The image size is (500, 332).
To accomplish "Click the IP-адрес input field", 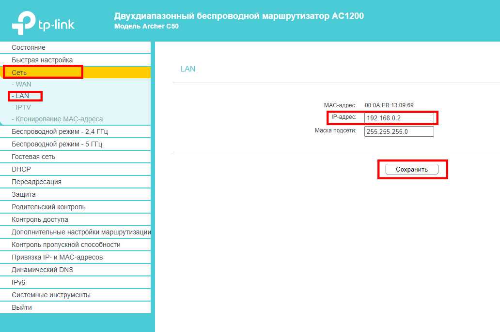I will (x=399, y=118).
